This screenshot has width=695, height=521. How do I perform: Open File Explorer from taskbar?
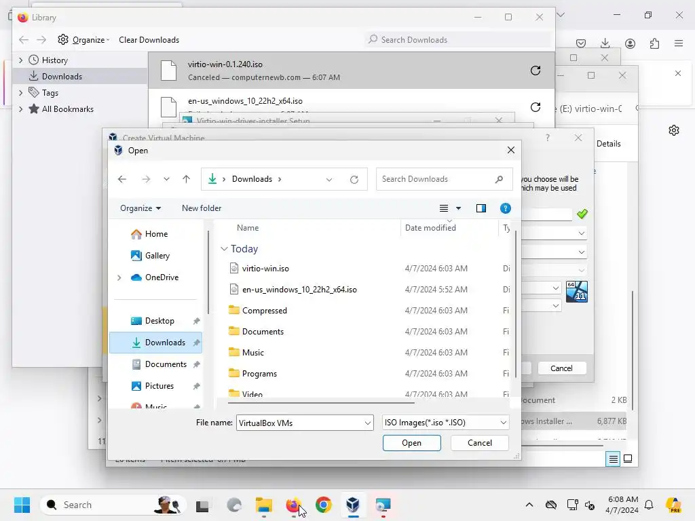coord(264,505)
